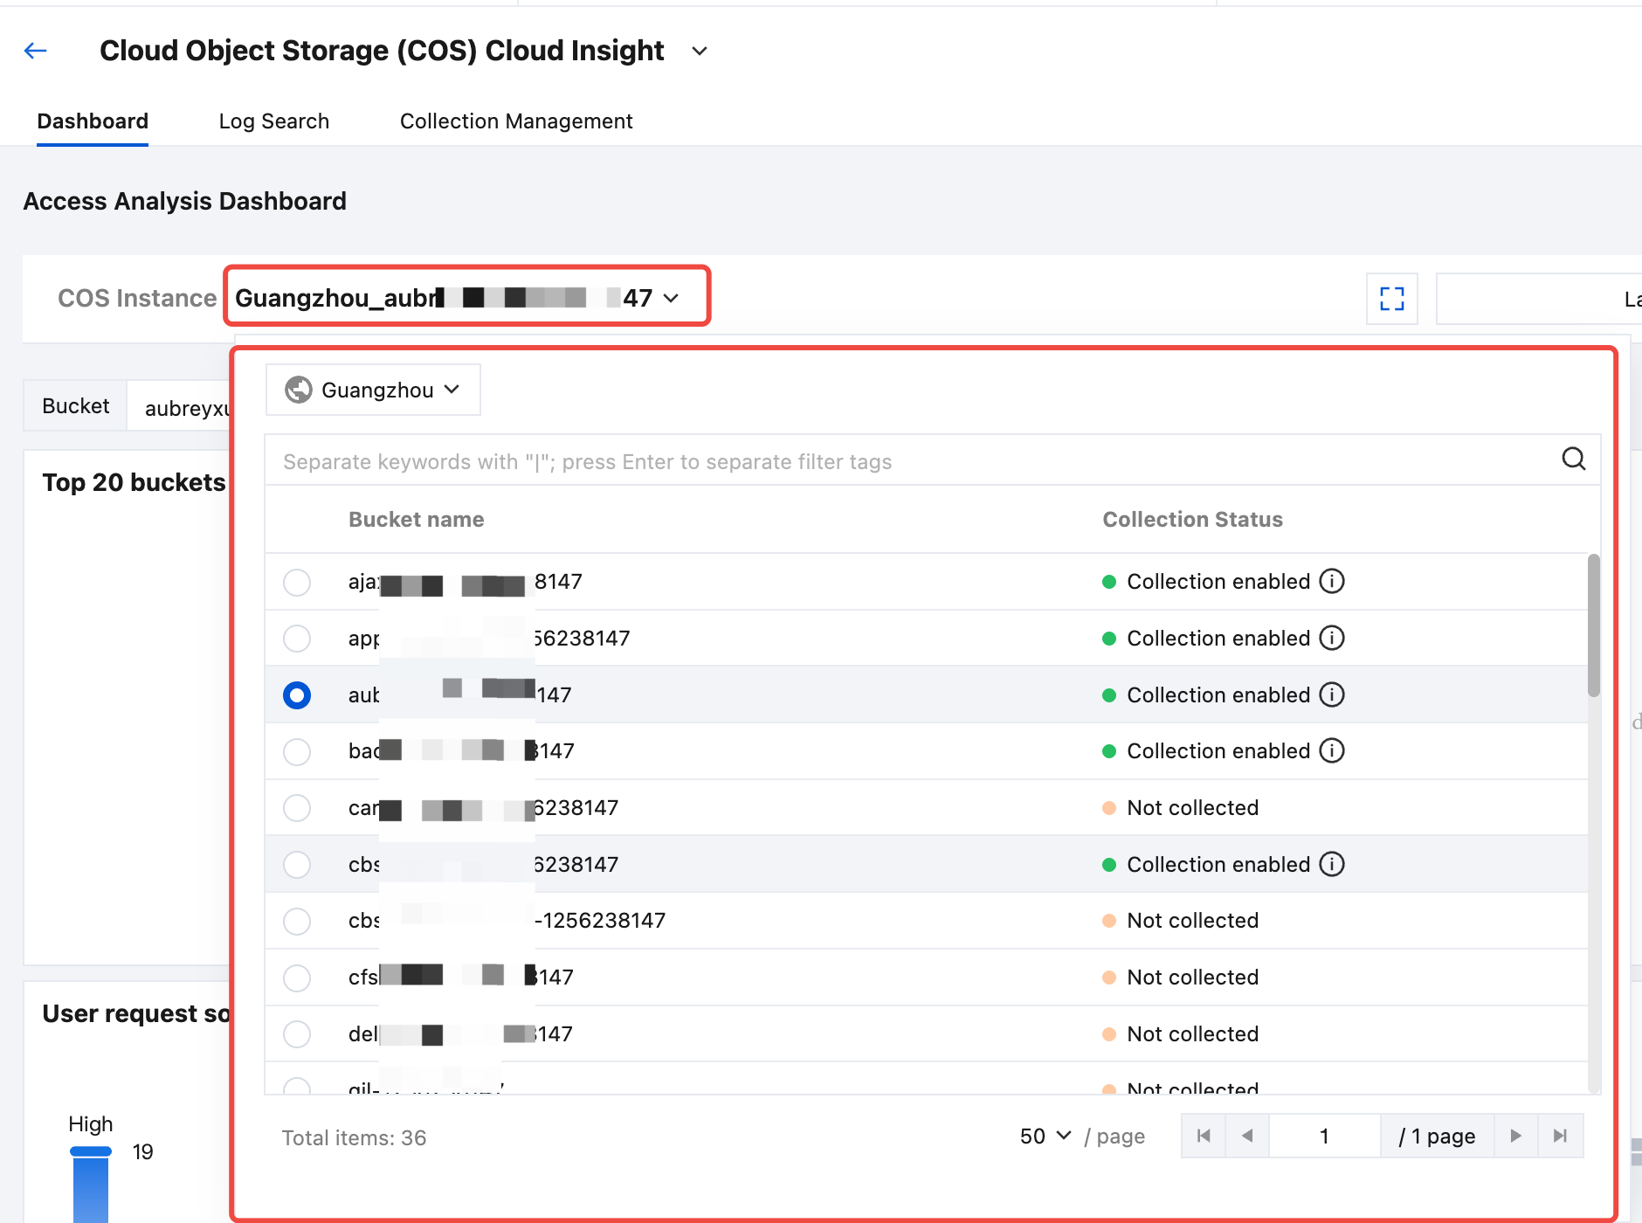
Task: Go to the last page using pagination icon
Action: 1560,1136
